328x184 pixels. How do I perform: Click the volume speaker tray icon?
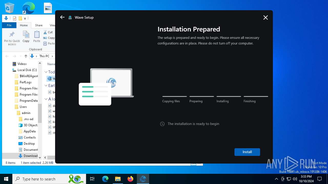click(295, 179)
